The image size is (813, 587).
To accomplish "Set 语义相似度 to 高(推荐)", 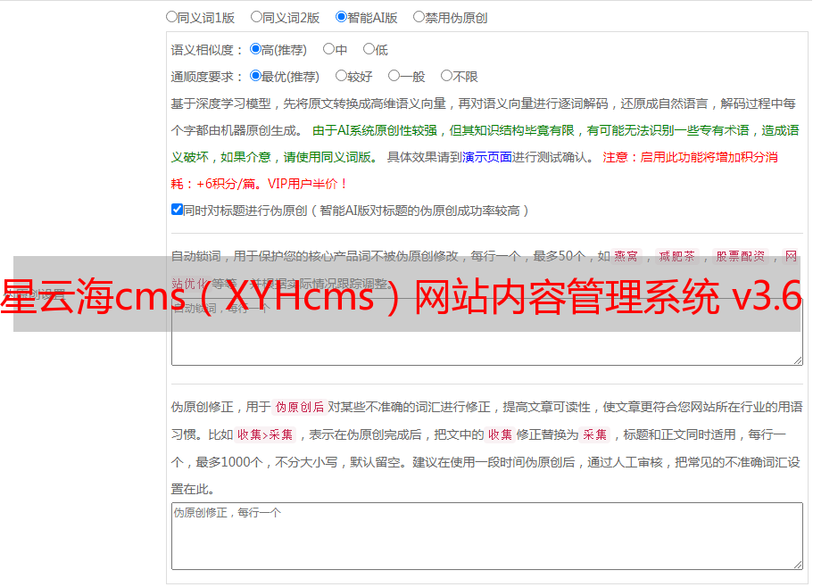I will 255,49.
